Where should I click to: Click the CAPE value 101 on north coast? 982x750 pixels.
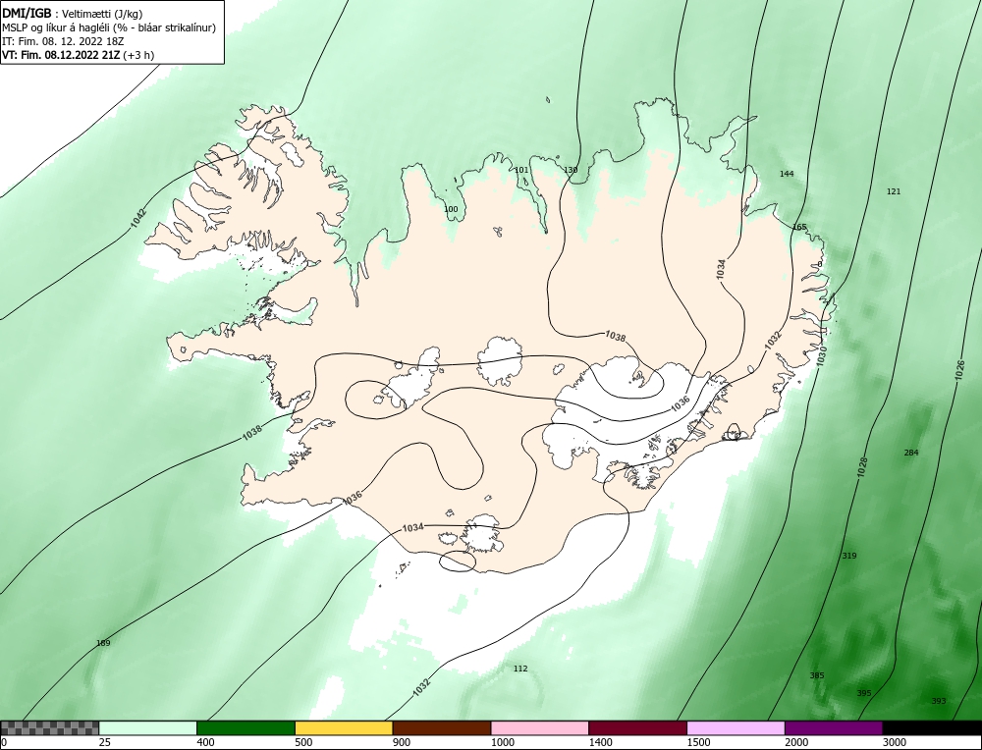click(521, 170)
